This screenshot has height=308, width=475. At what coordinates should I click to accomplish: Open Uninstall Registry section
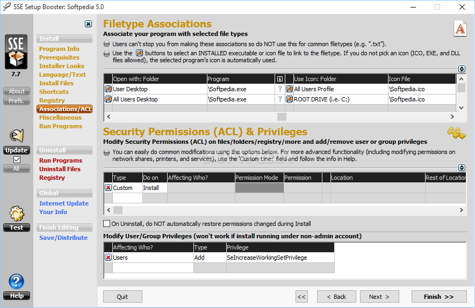point(52,178)
